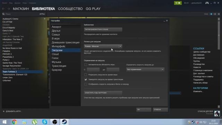This screenshot has height=125, width=222.
Task: Open Skype from the taskbar
Action: click(45, 122)
